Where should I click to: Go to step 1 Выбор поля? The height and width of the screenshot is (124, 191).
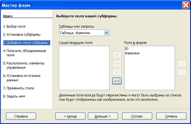point(14,27)
